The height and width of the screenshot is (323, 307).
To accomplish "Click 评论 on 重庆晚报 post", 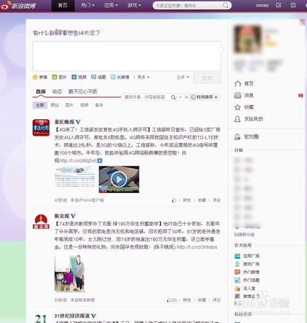I will [217, 200].
